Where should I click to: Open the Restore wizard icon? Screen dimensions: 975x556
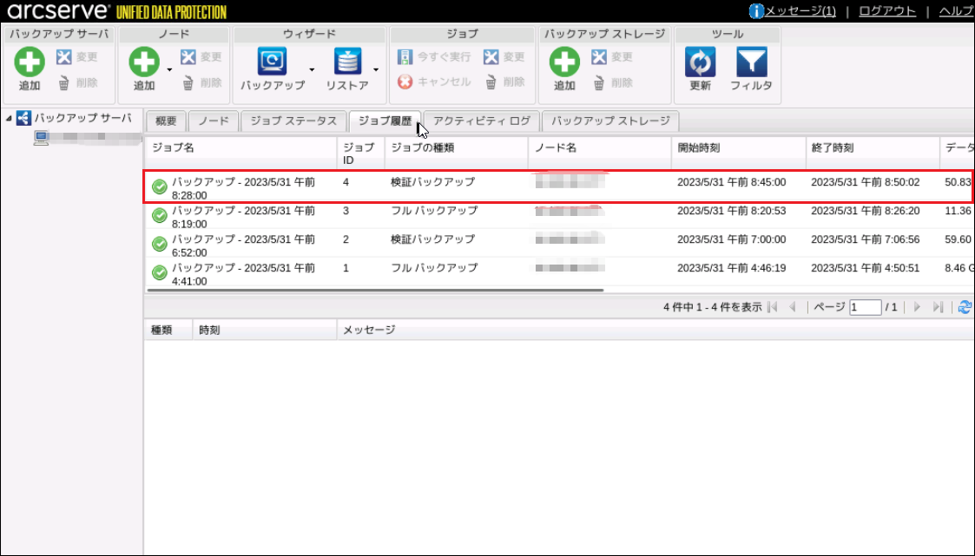pos(347,62)
